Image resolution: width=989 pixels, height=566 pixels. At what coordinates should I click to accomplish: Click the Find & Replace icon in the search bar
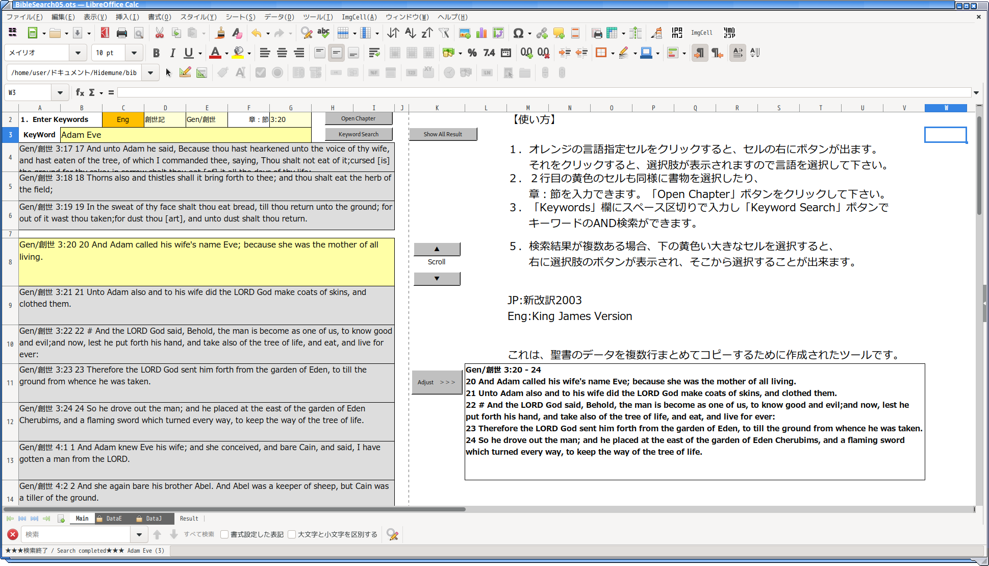[392, 534]
